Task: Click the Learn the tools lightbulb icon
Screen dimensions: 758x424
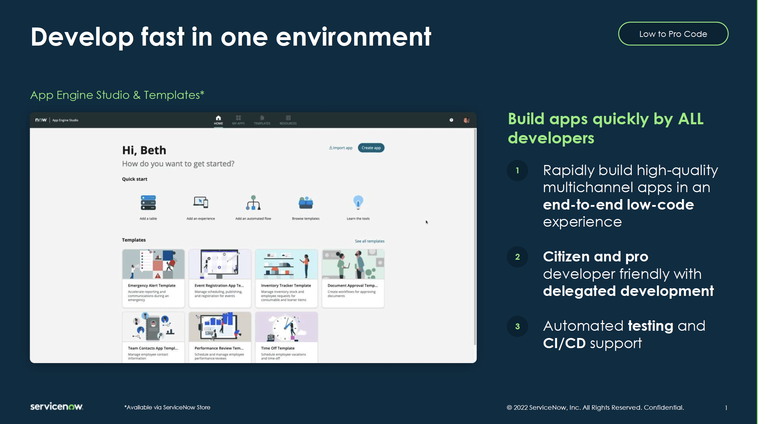Action: point(358,202)
